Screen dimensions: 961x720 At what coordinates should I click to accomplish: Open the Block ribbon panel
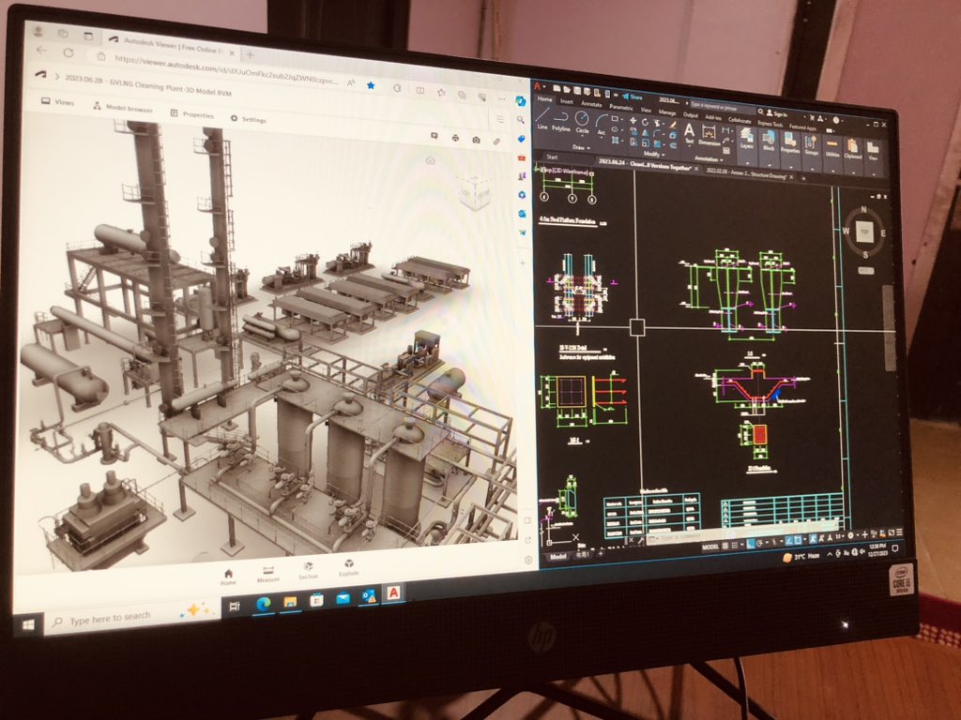769,141
